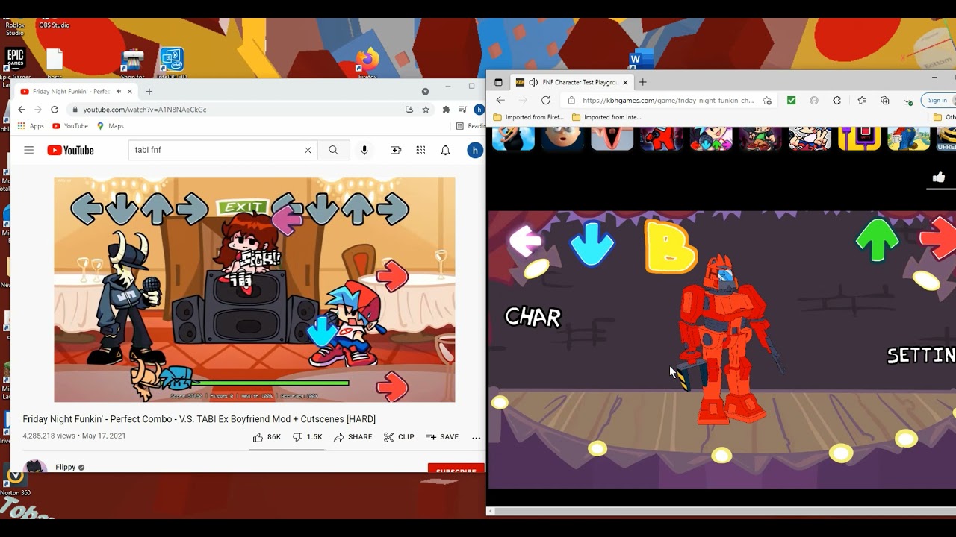Open the Apps bookmark shortcut
The height and width of the screenshot is (537, 956).
click(x=31, y=126)
